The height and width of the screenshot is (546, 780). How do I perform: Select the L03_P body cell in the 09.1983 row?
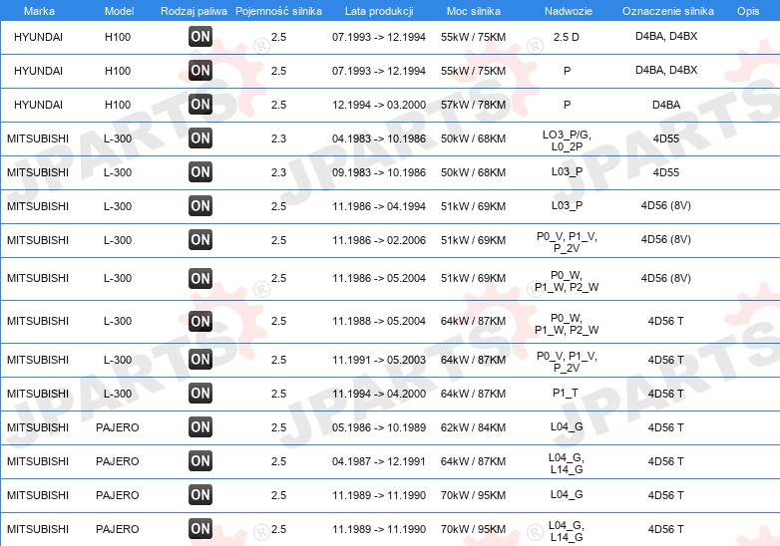[x=567, y=172]
